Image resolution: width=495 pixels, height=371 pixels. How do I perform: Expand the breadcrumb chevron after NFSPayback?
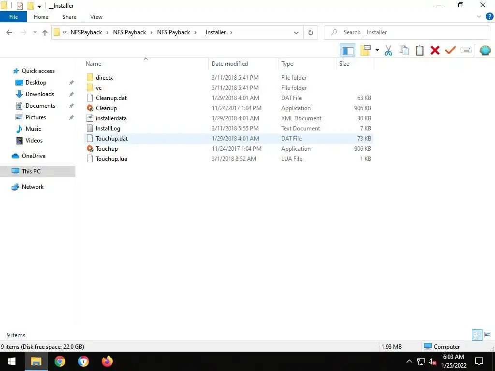point(107,32)
